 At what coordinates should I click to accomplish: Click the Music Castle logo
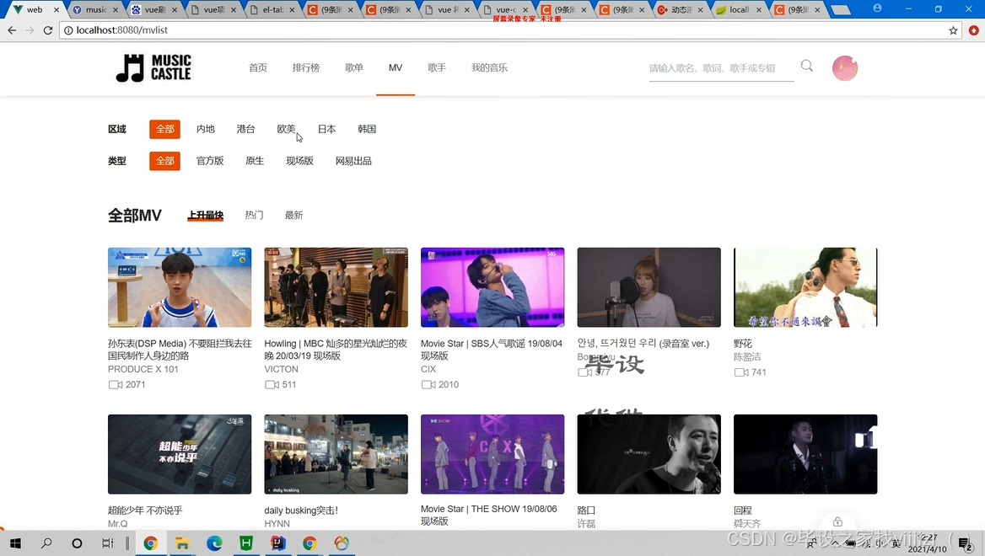point(153,67)
